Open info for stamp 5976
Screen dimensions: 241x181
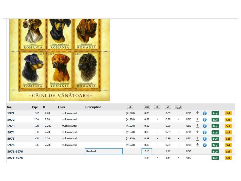click(205, 145)
